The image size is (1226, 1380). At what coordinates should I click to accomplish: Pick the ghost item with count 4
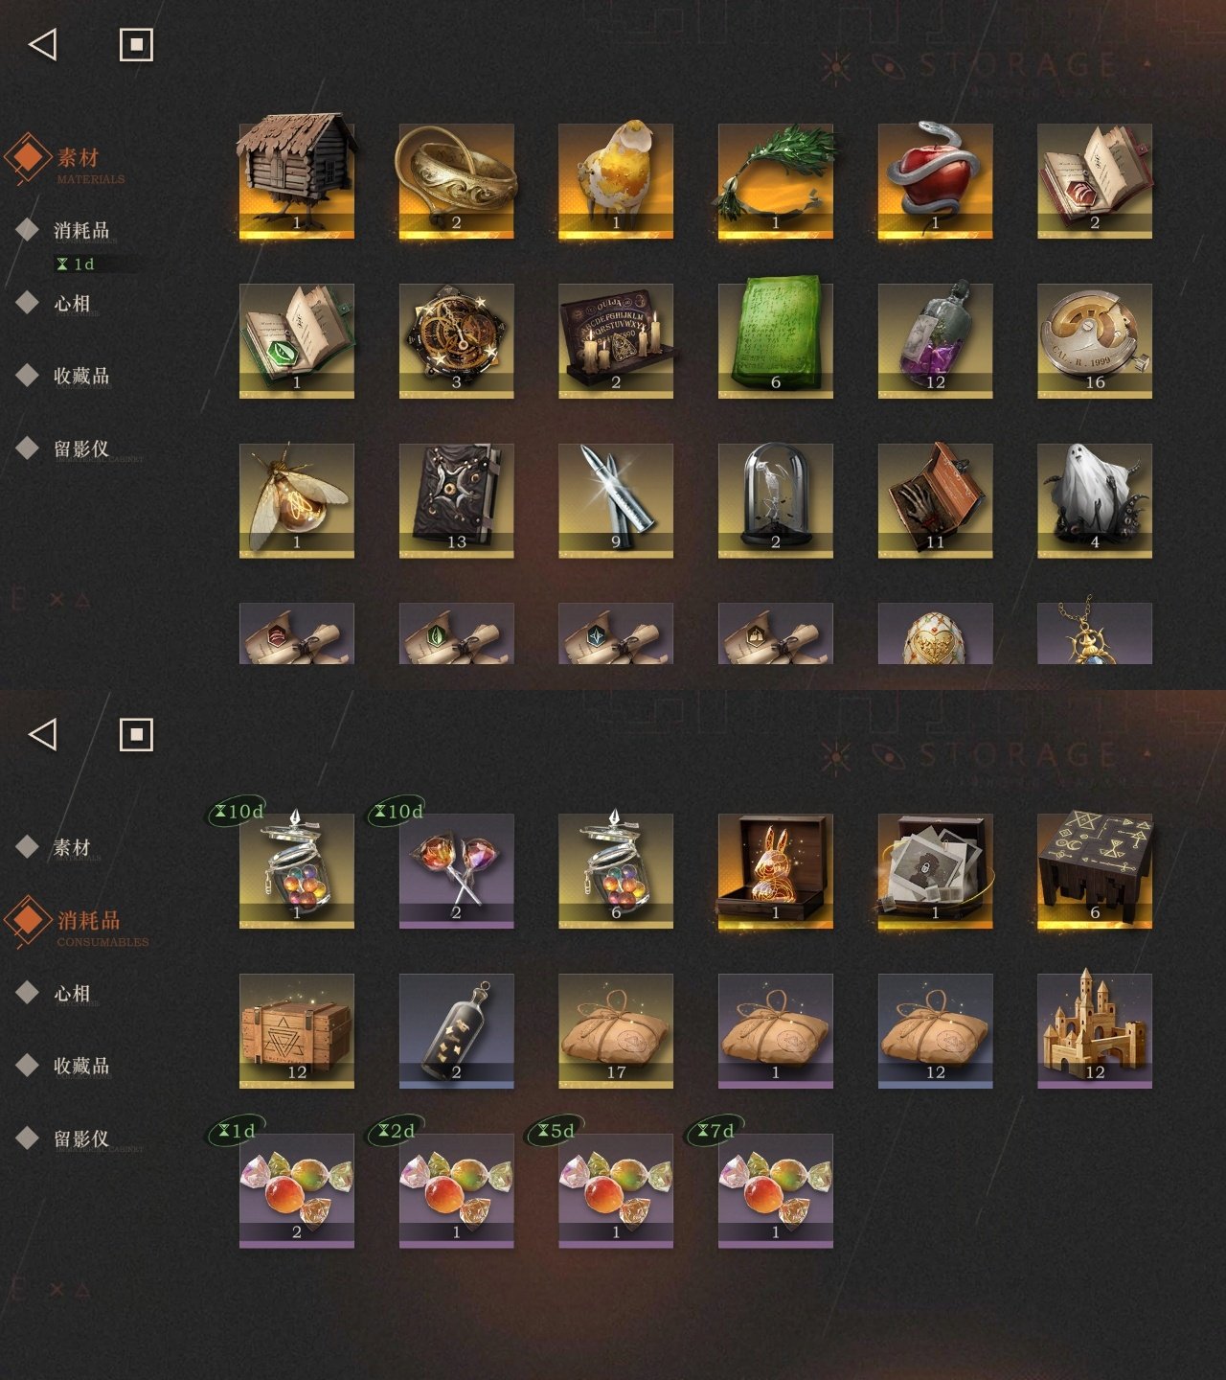(1095, 500)
